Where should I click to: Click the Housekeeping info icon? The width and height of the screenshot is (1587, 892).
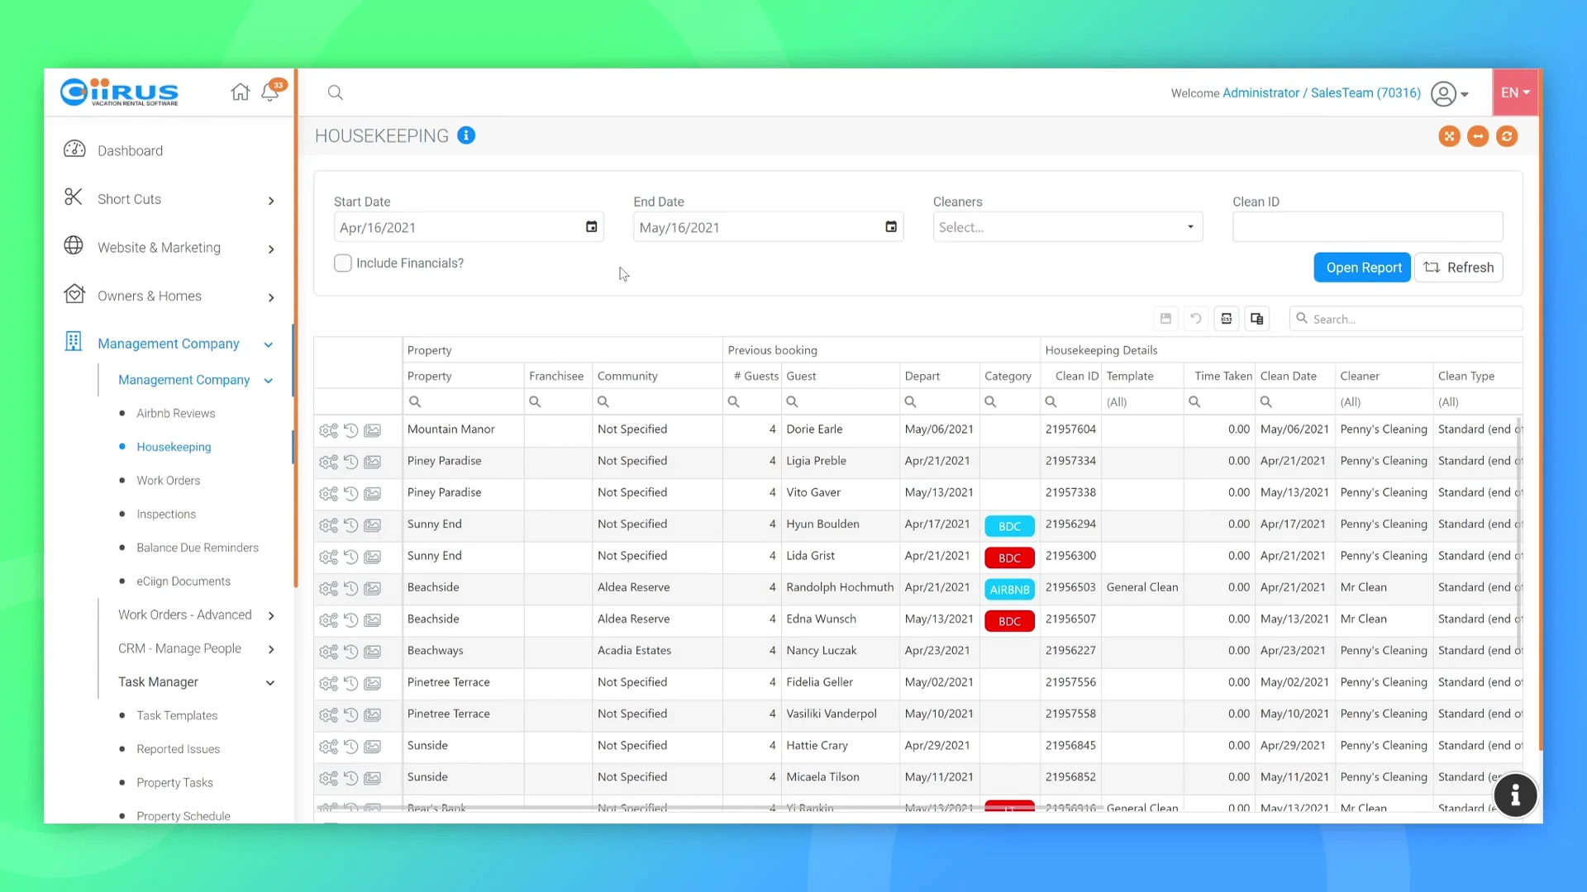(466, 135)
